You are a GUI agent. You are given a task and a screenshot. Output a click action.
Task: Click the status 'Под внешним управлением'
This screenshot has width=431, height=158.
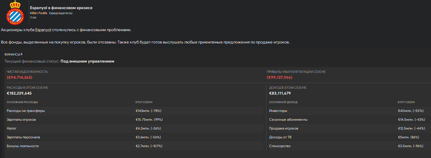point(87,61)
